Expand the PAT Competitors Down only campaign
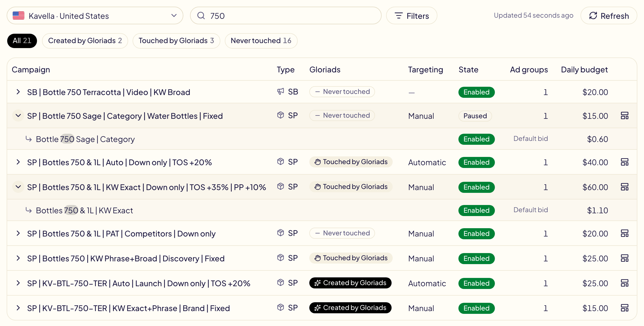Screen dimensions: 644x326 (18, 233)
